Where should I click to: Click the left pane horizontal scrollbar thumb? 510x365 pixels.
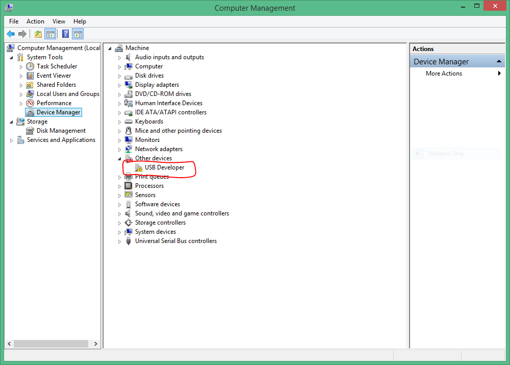50,344
